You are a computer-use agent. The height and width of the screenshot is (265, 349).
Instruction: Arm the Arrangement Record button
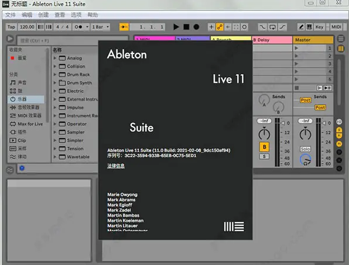(196, 27)
